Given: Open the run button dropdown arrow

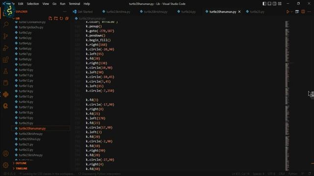Looking at the screenshot, I should click(x=291, y=12).
